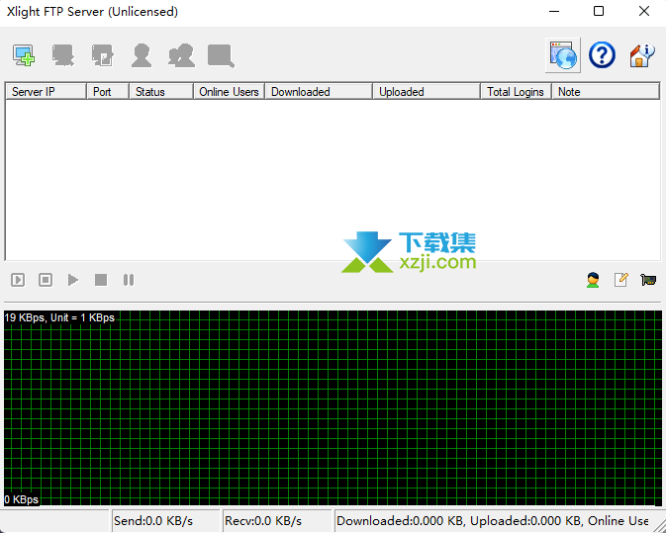Open the online users person icon
Image resolution: width=666 pixels, height=533 pixels.
593,280
